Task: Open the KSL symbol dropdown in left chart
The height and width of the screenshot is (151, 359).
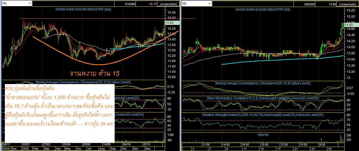Action: coord(29,4)
